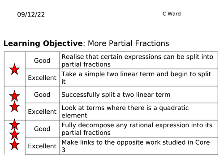224x168 pixels.
Task: Click 'Successfully split a two linear term' cell
Action: tap(138, 95)
